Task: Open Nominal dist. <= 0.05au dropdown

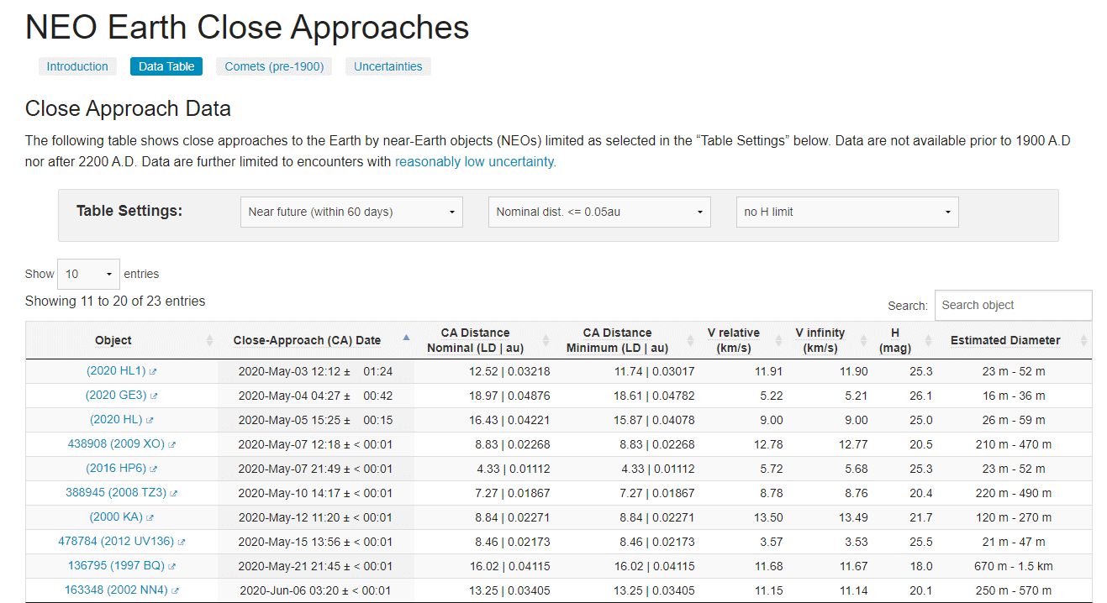Action: coord(599,212)
